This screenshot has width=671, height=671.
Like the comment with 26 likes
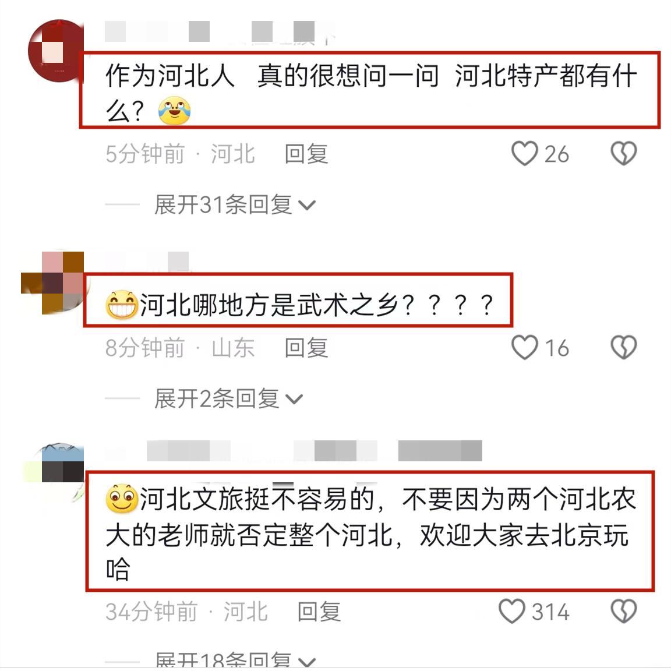[525, 153]
